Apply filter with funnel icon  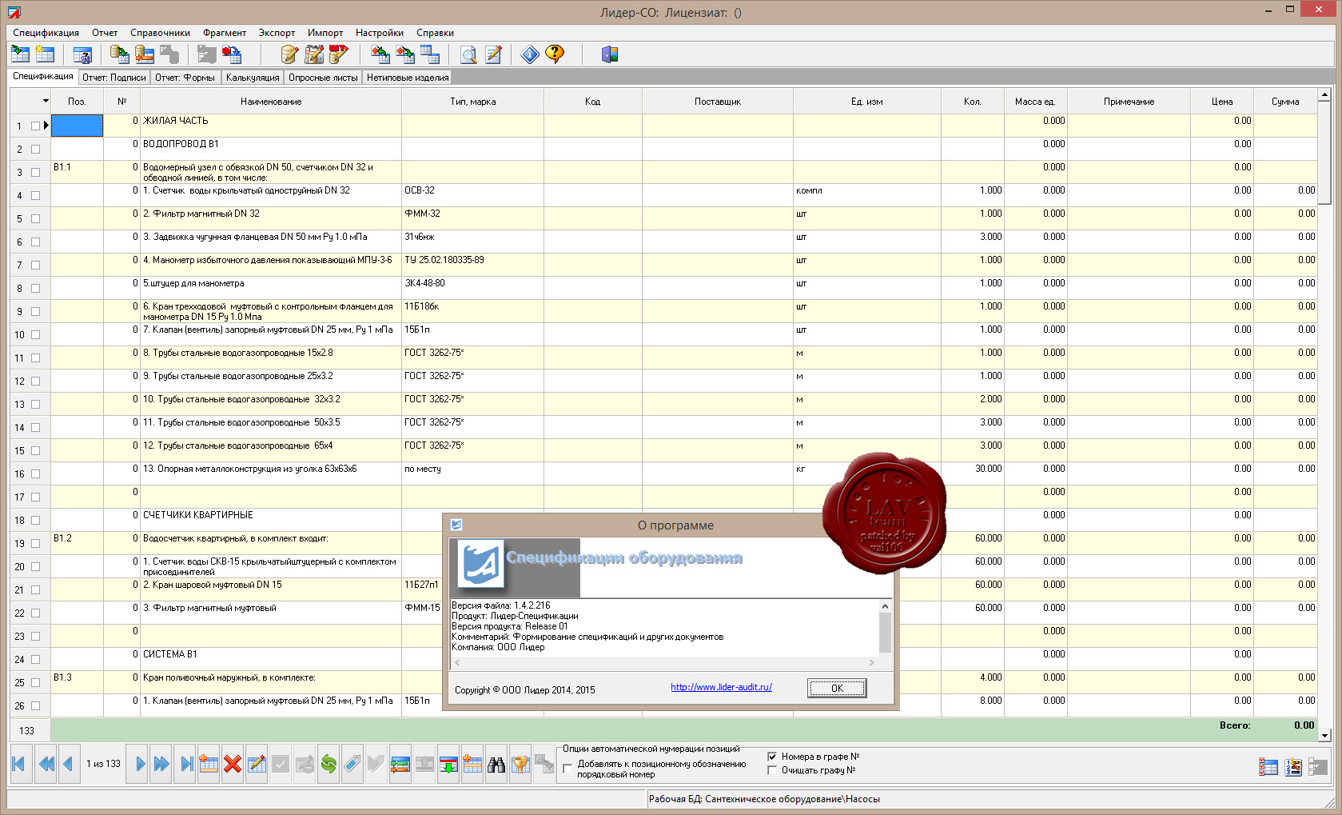pos(520,764)
